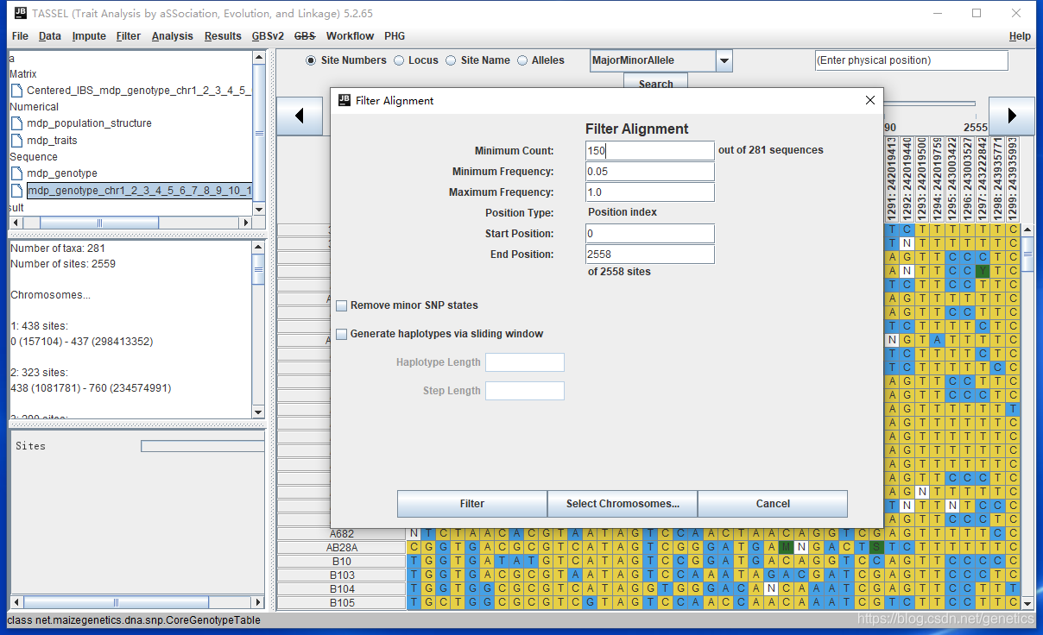Viewport: 1043px width, 635px height.
Task: Open the MajorMinorAllele dropdown
Action: click(x=724, y=61)
